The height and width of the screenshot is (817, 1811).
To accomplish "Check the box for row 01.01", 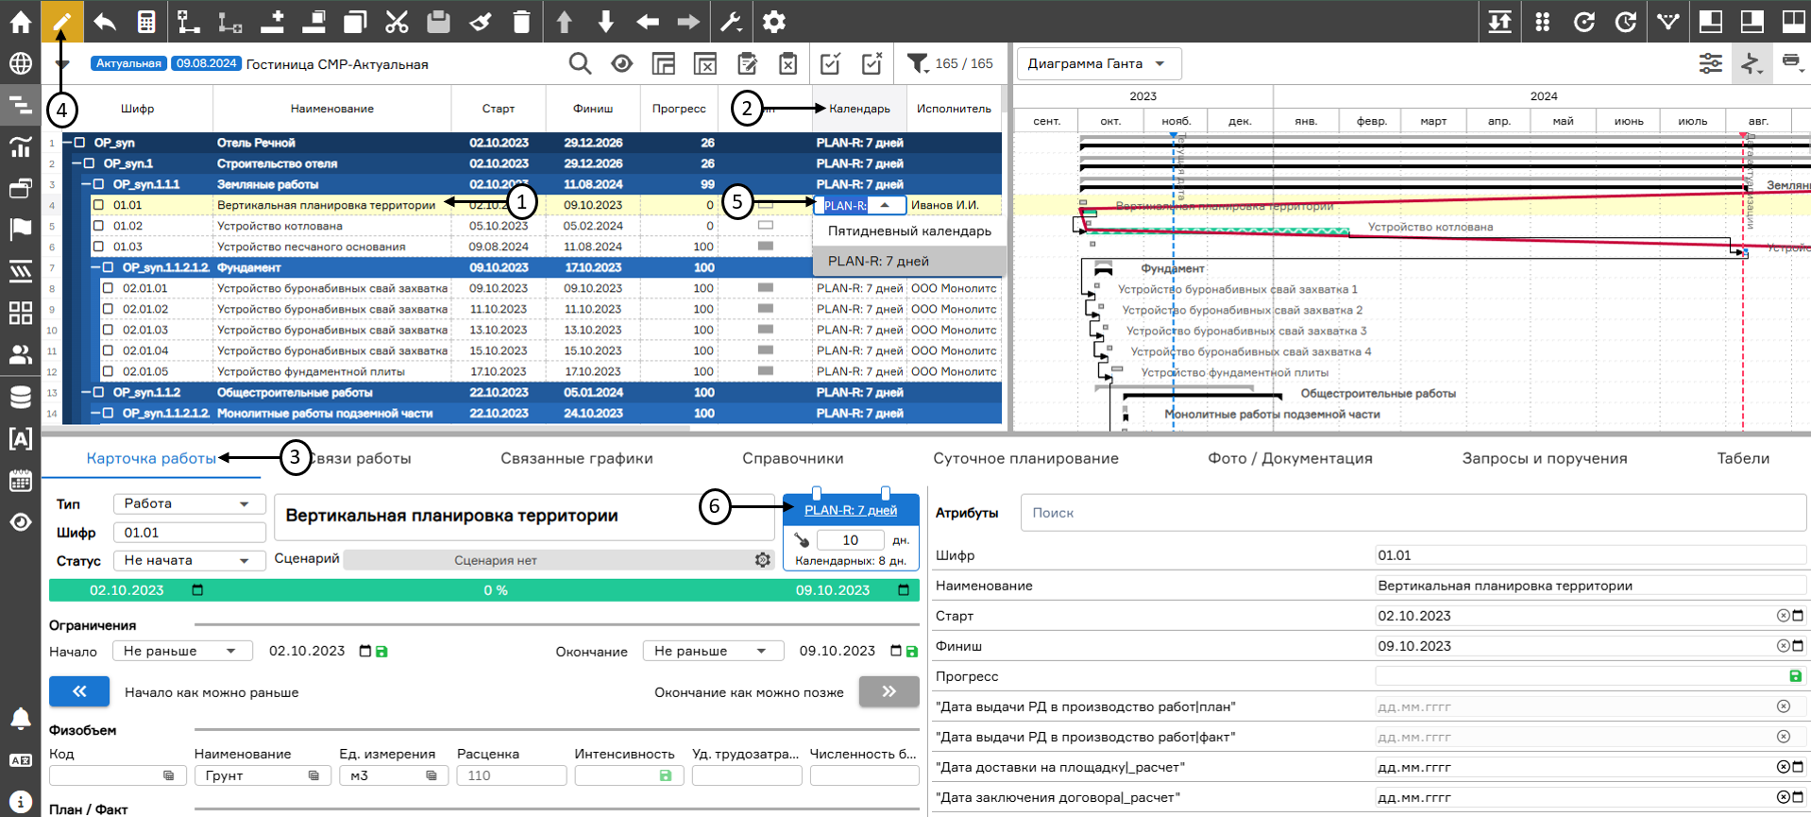I will coord(98,205).
